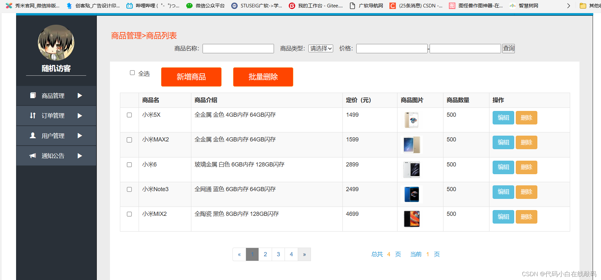The width and height of the screenshot is (601, 280).
Task: Select the 用户管理 sidebar label
Action: [53, 136]
